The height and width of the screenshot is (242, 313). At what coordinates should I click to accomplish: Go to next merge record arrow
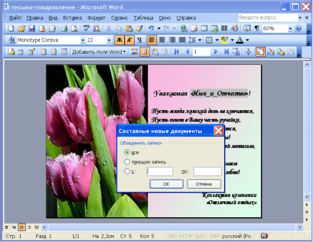tap(216, 52)
